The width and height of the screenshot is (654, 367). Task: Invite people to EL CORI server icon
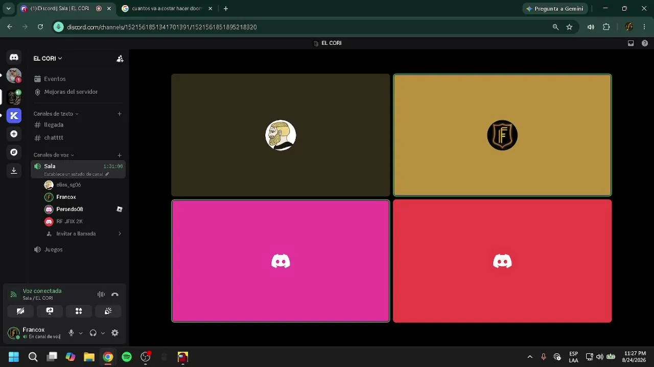coord(120,59)
